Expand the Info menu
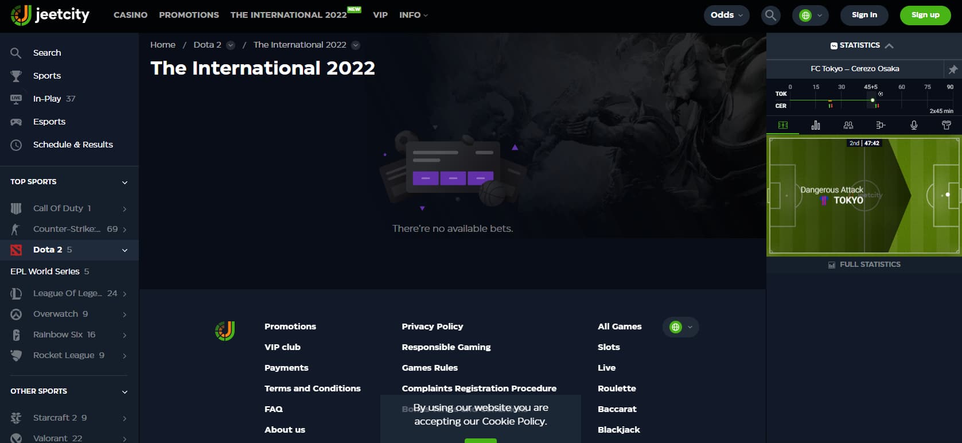Viewport: 962px width, 443px height. (414, 15)
